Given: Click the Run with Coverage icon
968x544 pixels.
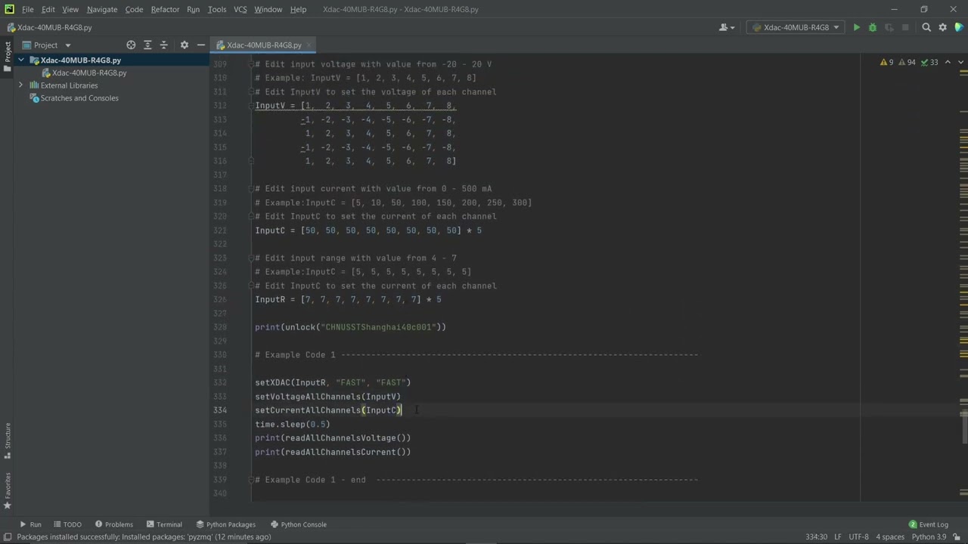Looking at the screenshot, I should 889,27.
